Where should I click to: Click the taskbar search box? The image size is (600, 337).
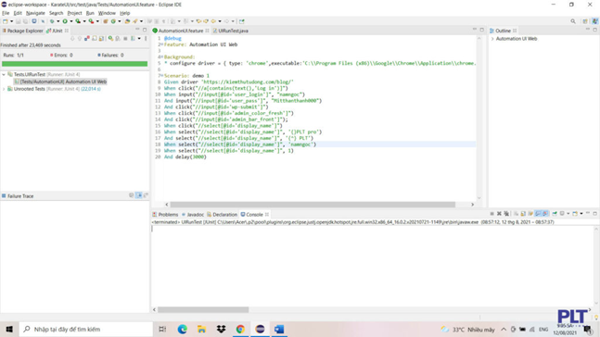[x=85, y=329]
